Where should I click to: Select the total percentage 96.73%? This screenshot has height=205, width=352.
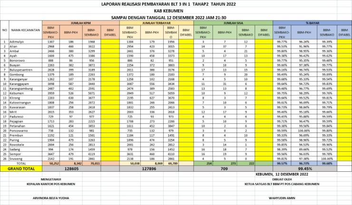tap(304, 164)
